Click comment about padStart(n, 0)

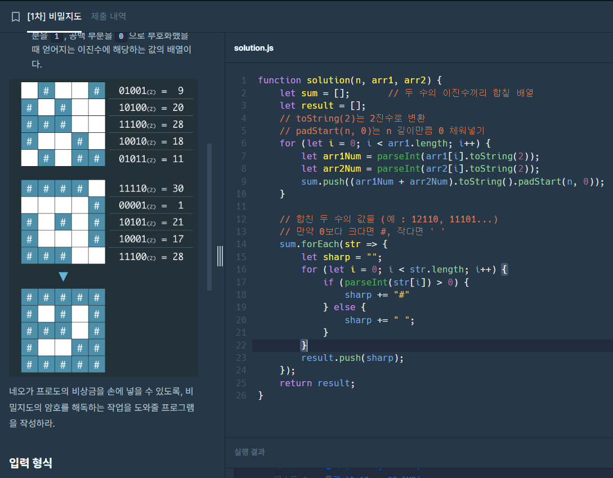(x=382, y=131)
